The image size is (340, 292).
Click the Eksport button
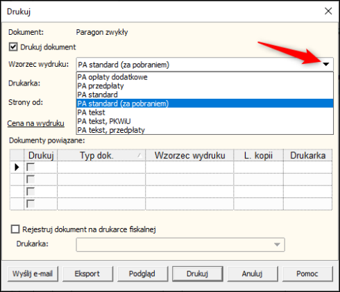[x=87, y=274]
